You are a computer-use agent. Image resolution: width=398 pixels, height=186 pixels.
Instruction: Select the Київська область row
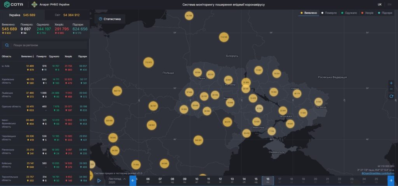[44, 165]
